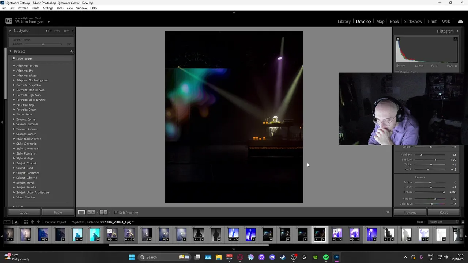
Task: Open the volume icon in system tray
Action: pos(445,257)
